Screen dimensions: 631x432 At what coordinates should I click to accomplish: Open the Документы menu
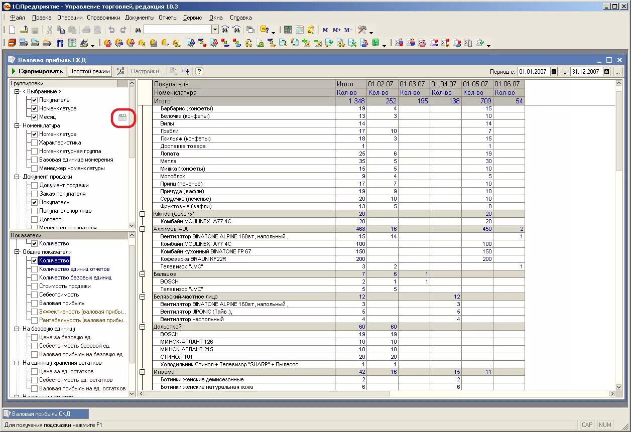(140, 18)
